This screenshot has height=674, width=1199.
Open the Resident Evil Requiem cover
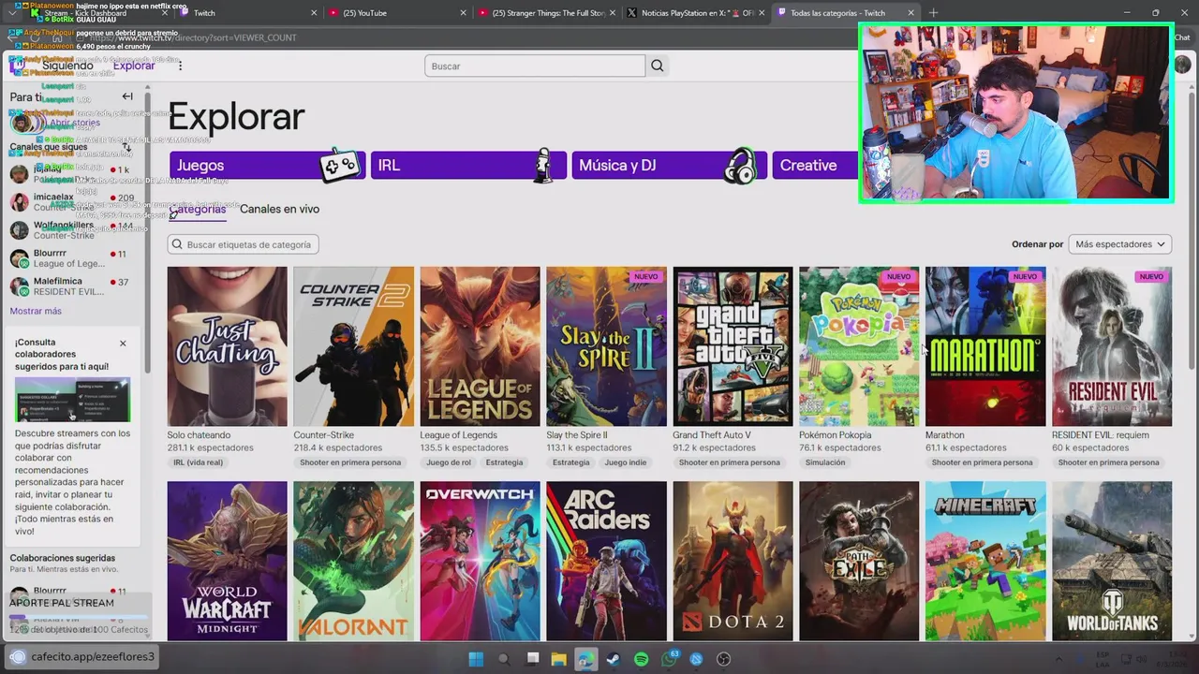point(1112,346)
